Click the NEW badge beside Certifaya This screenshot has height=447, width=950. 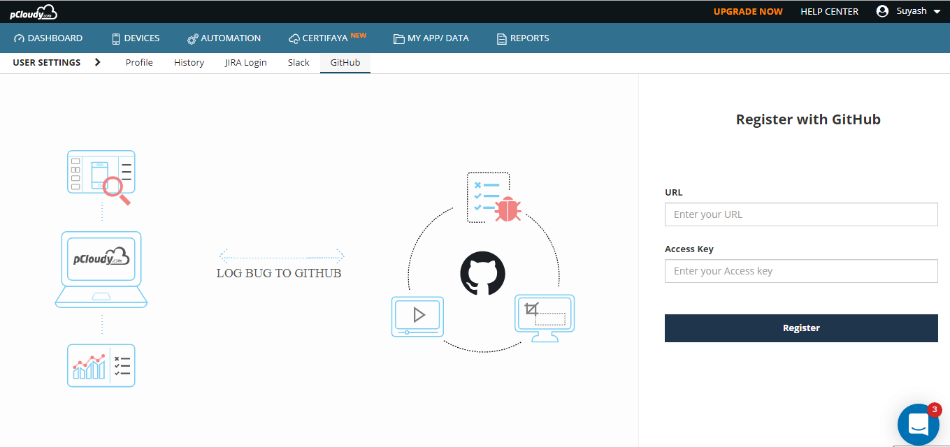click(359, 35)
